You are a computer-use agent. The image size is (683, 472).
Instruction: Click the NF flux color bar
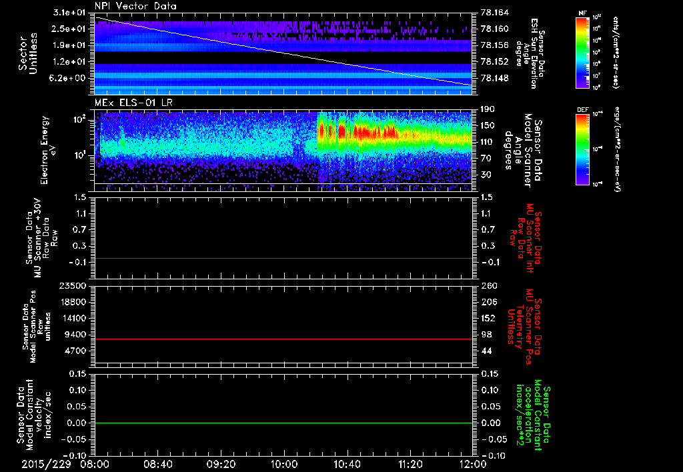(x=582, y=53)
